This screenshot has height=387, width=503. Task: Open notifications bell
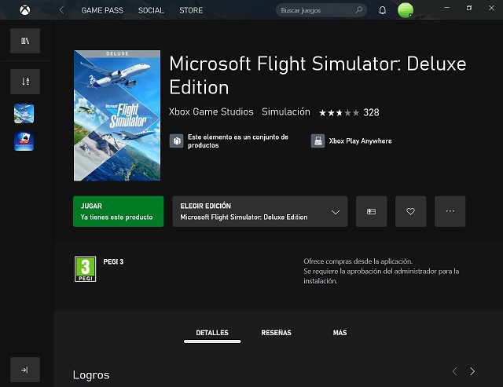[x=382, y=10]
